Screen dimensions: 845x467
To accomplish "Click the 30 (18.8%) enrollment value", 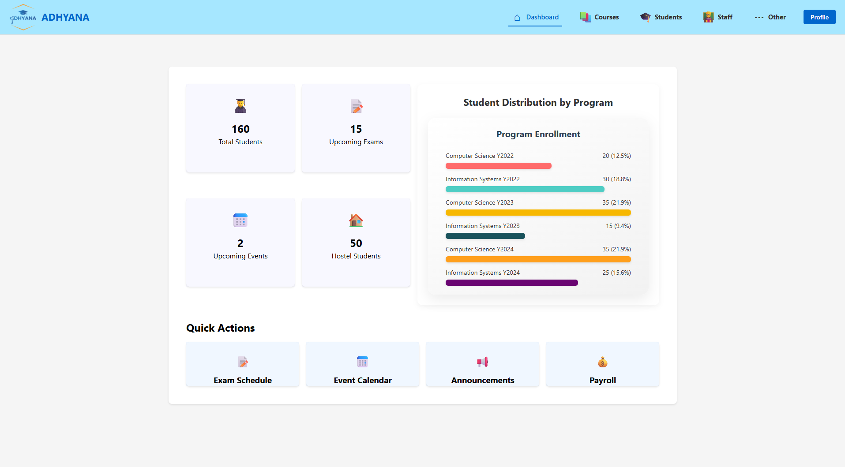I will coord(616,179).
